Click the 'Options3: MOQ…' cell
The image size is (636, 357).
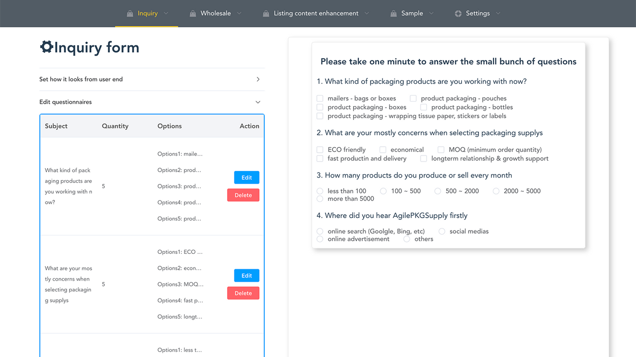coord(180,284)
